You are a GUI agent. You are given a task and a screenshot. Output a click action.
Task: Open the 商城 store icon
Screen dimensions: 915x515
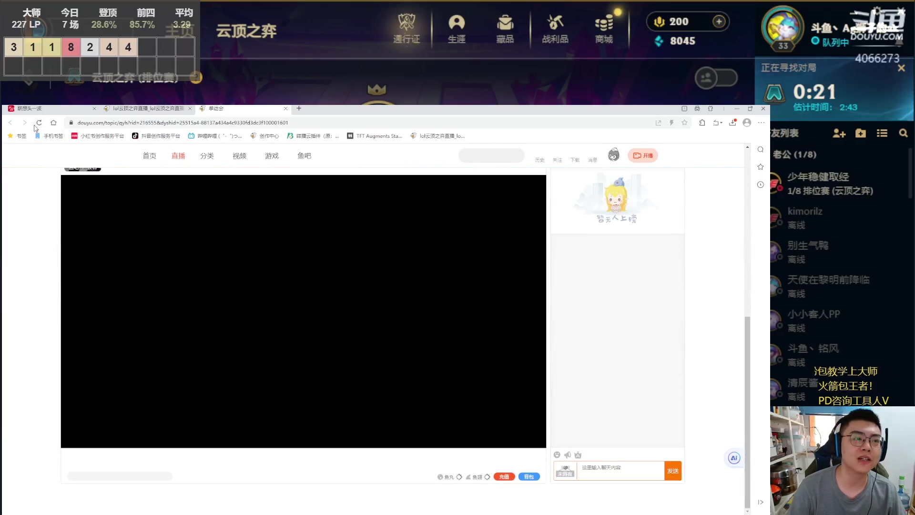click(604, 28)
